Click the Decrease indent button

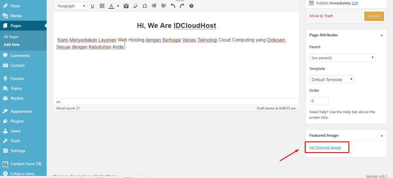point(154,6)
